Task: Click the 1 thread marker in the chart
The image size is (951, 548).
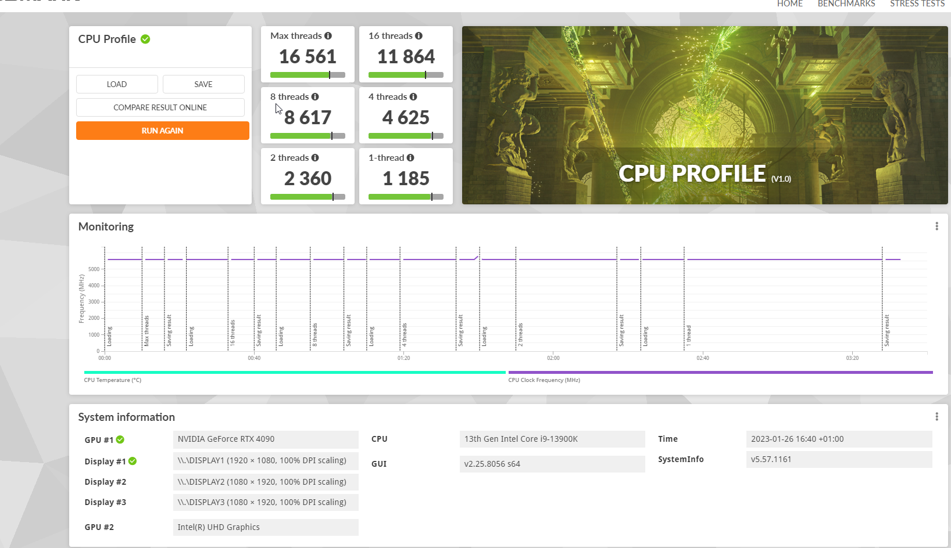Action: pos(688,336)
